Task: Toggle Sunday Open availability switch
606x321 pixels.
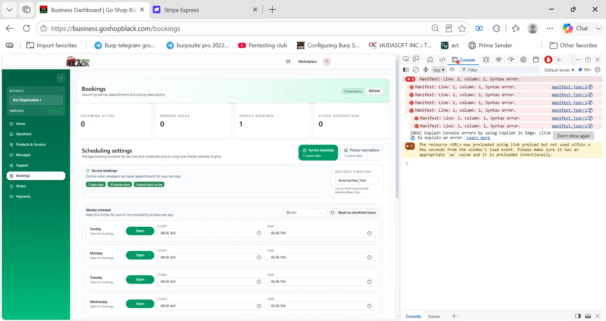Action: pyautogui.click(x=140, y=231)
